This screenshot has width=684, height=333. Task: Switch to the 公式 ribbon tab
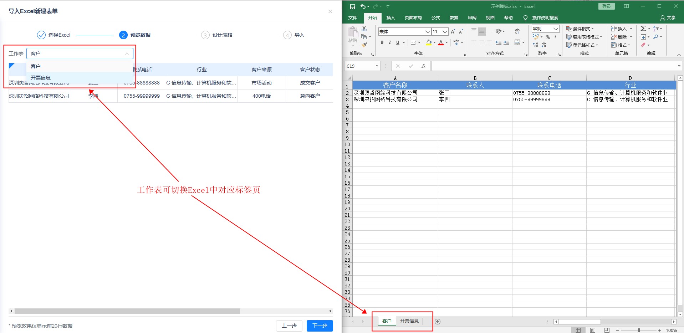(435, 18)
